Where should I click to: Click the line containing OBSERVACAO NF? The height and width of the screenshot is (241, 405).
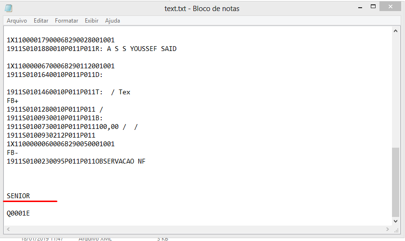[x=76, y=161]
